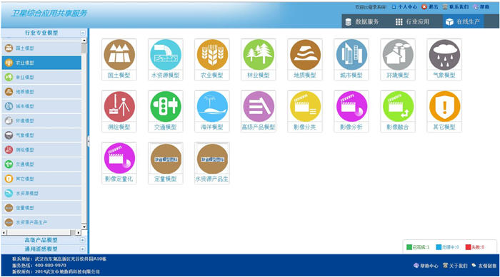Open the 海洋模型 island icon
The height and width of the screenshot is (277, 500).
pos(212,111)
